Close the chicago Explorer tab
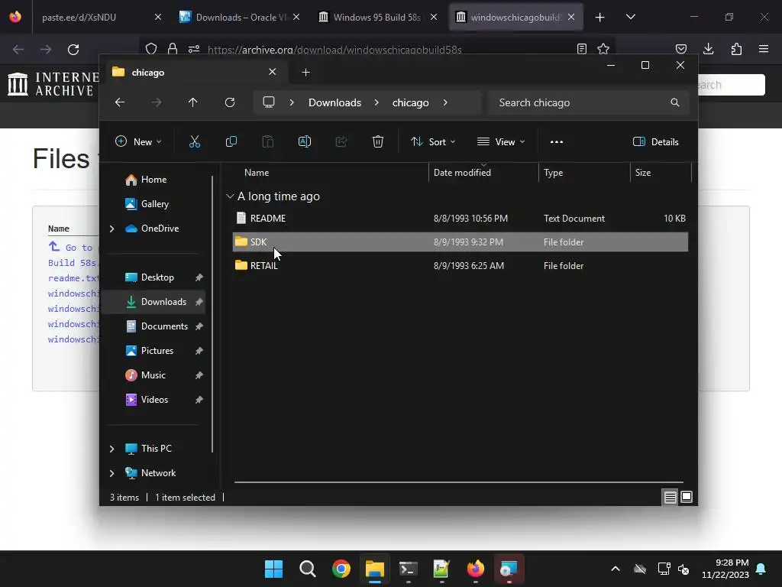 point(273,72)
